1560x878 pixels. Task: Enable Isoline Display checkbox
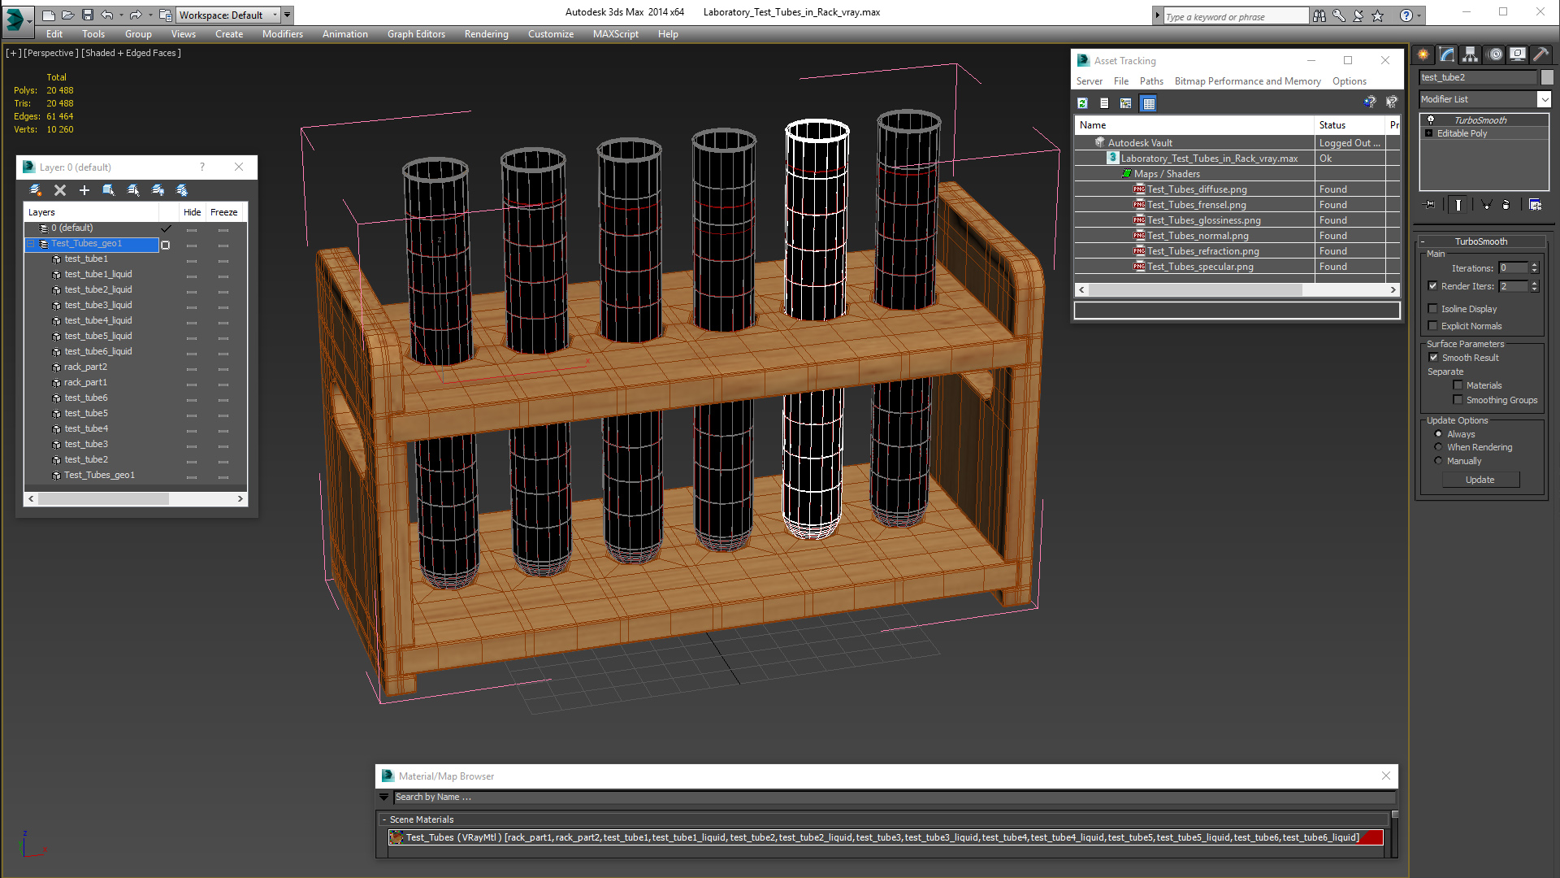(x=1433, y=309)
